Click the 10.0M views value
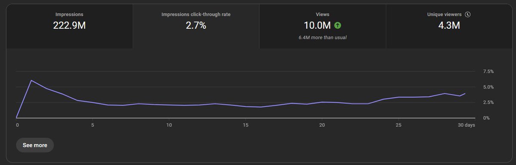The image size is (516, 165). [x=317, y=25]
